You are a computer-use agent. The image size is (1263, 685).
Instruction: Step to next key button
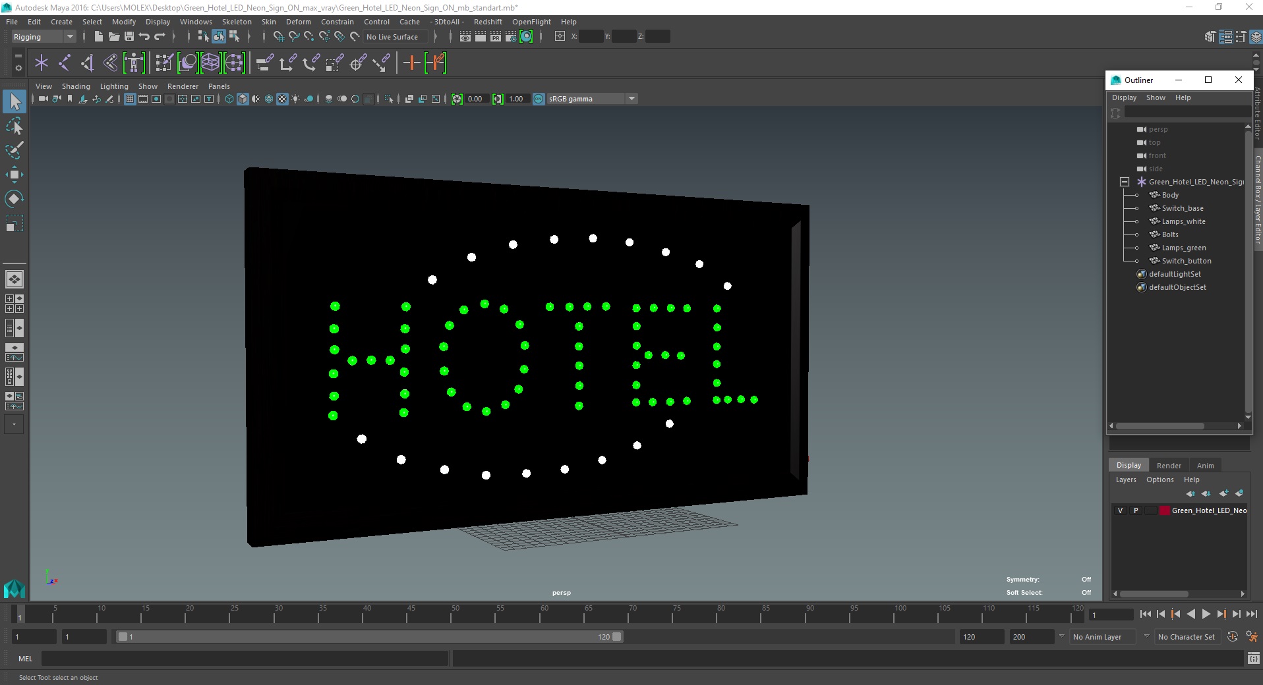pyautogui.click(x=1221, y=614)
